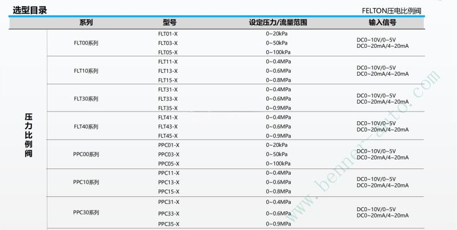The image size is (457, 230).
Task: Click the FLT10系列 series cell
Action: 86,71
